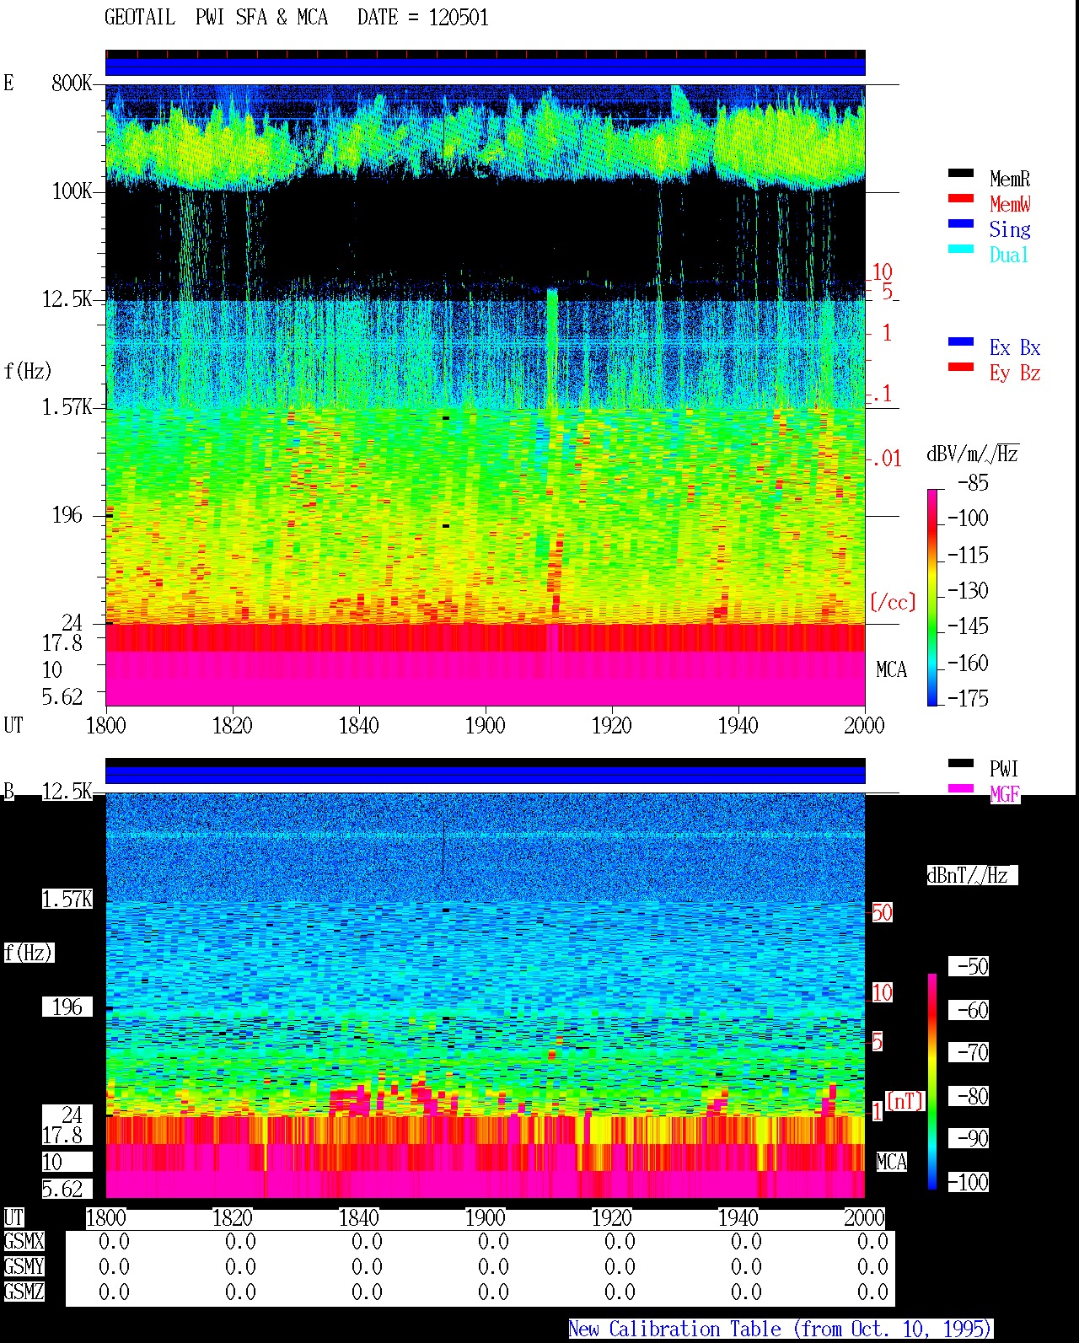Click the 800K frequency axis label

pyautogui.click(x=72, y=83)
